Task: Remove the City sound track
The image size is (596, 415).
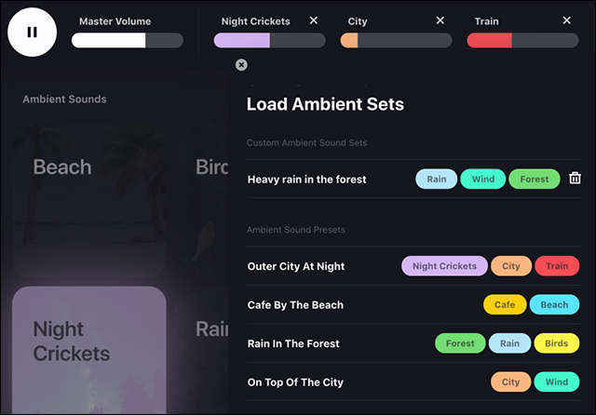Action: pos(440,20)
